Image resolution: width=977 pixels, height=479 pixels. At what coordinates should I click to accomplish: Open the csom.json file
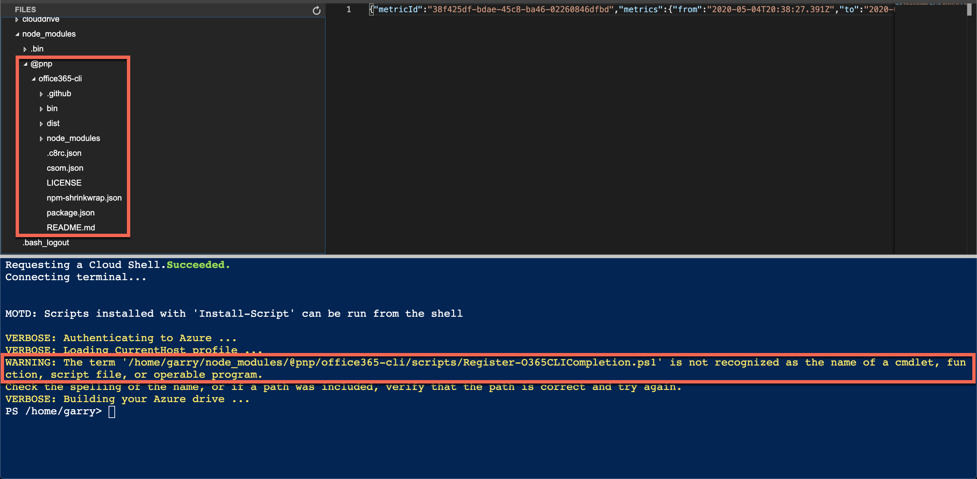click(x=65, y=168)
